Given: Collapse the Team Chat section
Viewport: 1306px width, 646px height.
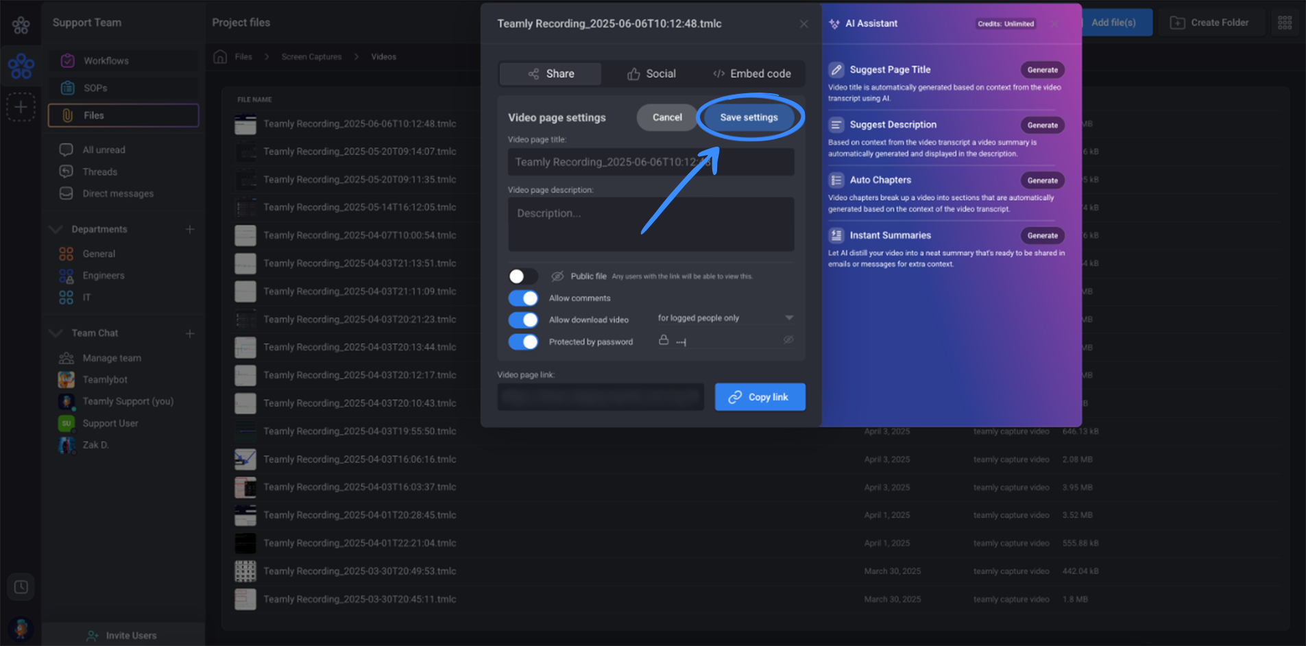Looking at the screenshot, I should [x=56, y=333].
